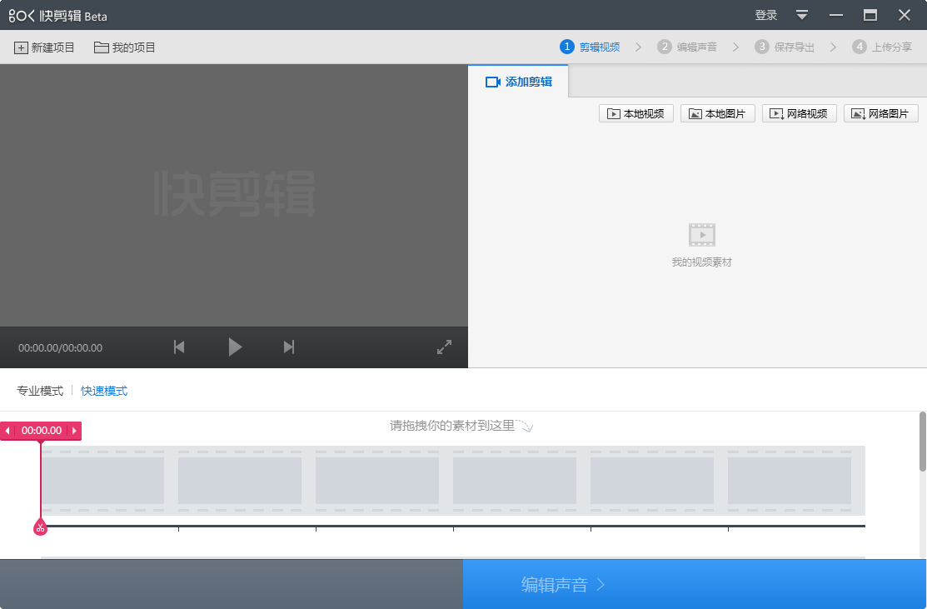
Task: Switch to 快速模式 quick mode
Action: point(104,391)
